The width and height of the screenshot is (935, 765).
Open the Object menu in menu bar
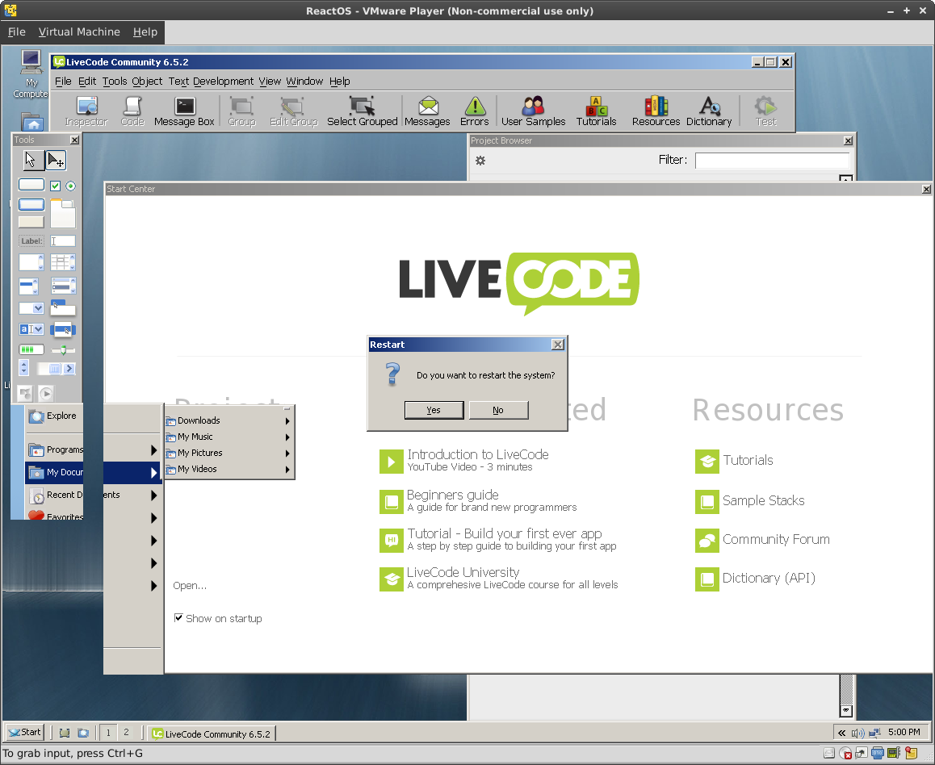click(x=147, y=82)
